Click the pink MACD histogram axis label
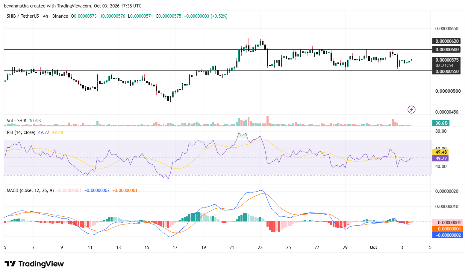 (448, 222)
